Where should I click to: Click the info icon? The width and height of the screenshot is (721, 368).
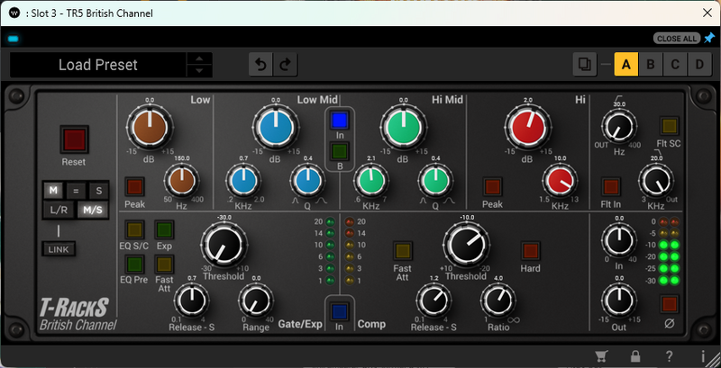click(x=703, y=356)
